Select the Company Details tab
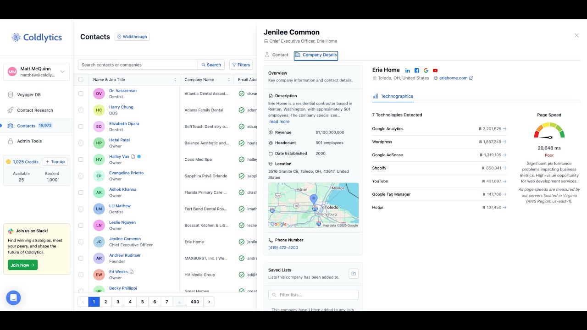 (316, 55)
